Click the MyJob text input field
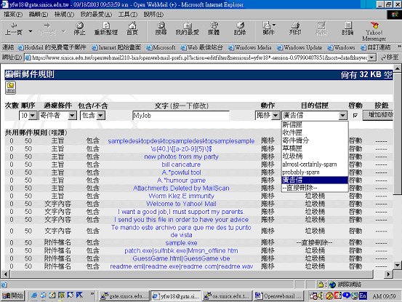This screenshot has height=302, width=402. coord(181,116)
